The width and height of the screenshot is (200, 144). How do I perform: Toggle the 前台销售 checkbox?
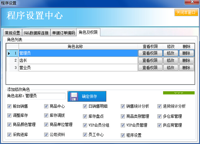coord(9,106)
